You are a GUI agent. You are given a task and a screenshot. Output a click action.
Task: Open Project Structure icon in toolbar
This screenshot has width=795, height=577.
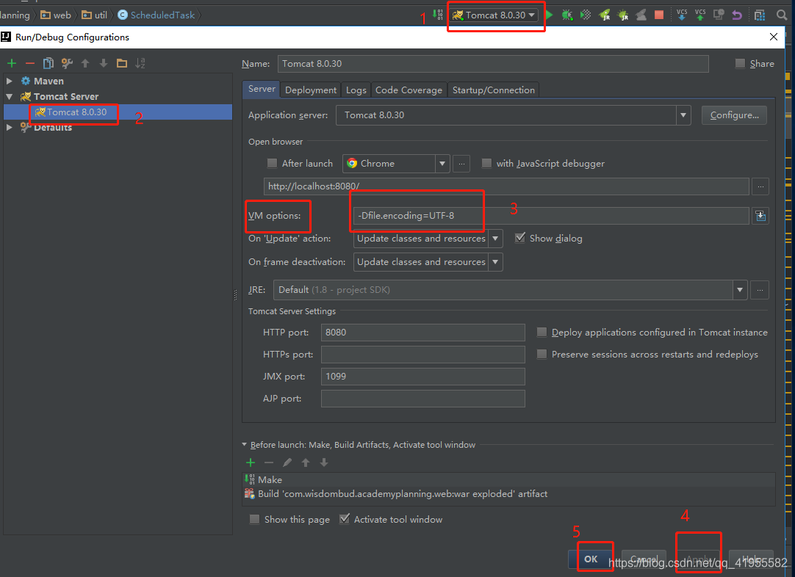tap(760, 15)
